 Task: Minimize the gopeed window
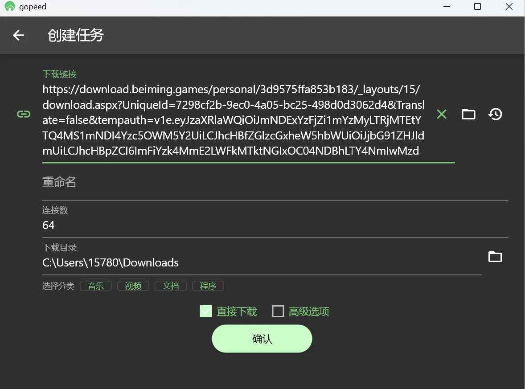tap(446, 7)
